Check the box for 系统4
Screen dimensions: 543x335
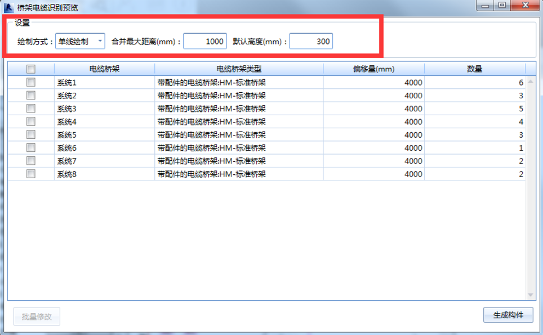point(31,122)
